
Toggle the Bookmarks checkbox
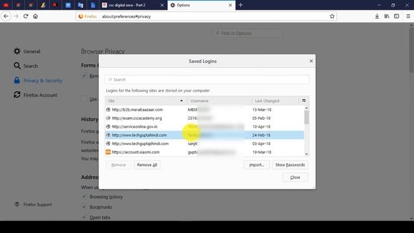coord(84,206)
